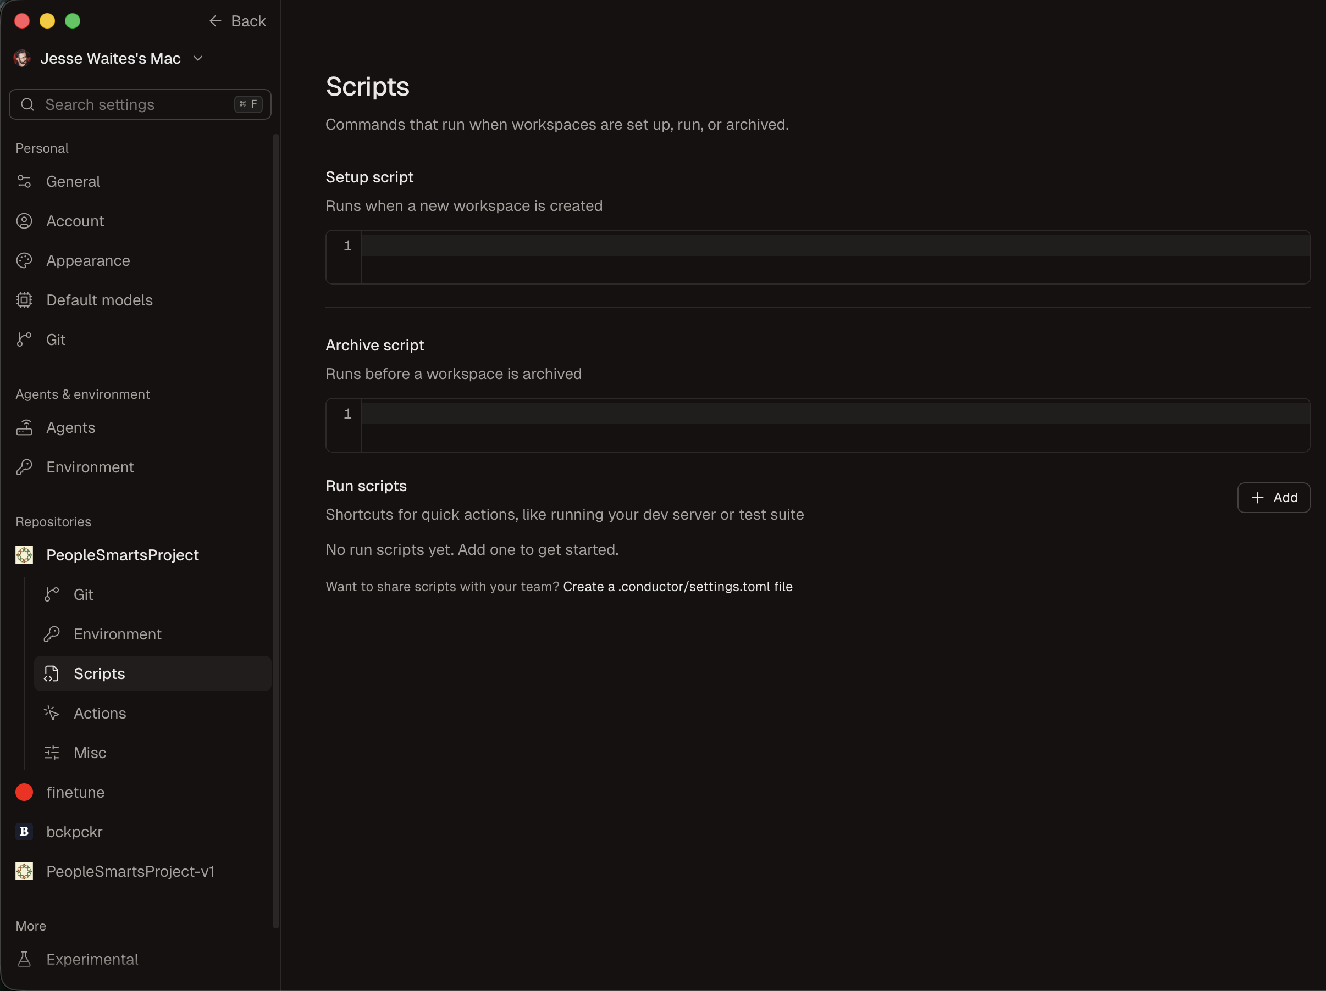Image resolution: width=1326 pixels, height=991 pixels.
Task: Expand the Jesse Waites's Mac chevron
Action: tap(198, 58)
